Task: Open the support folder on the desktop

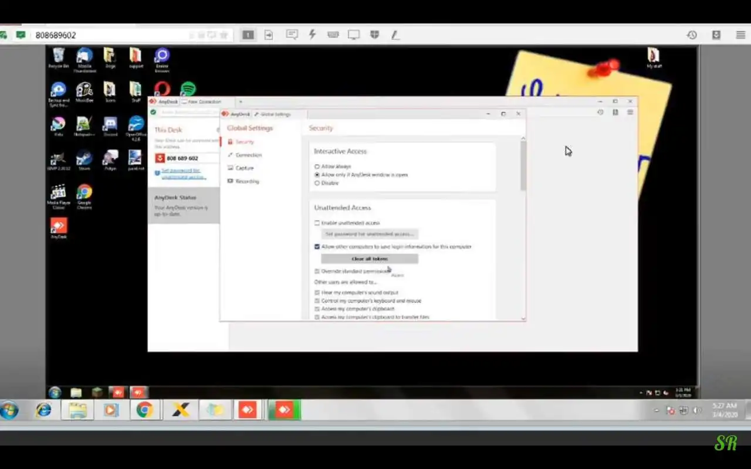Action: (x=136, y=58)
